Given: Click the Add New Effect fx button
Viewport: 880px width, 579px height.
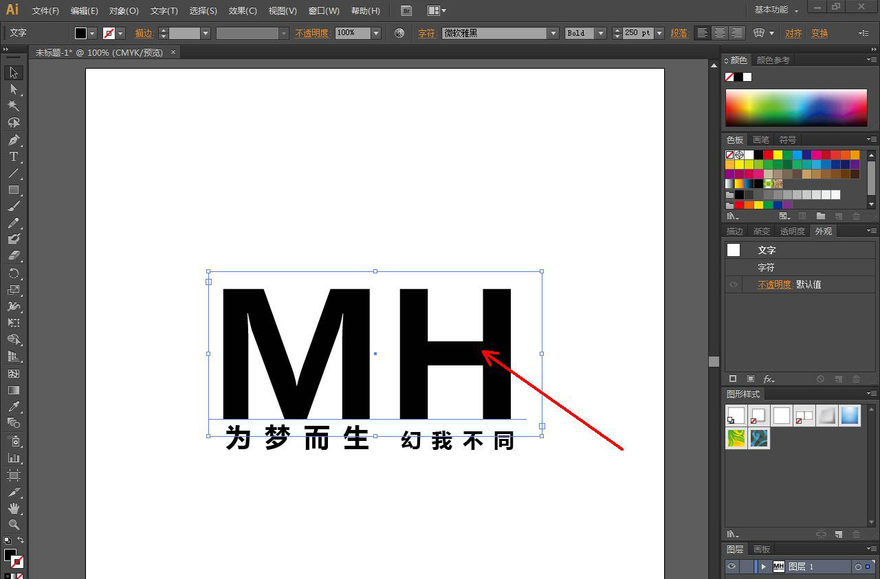Looking at the screenshot, I should pos(769,379).
